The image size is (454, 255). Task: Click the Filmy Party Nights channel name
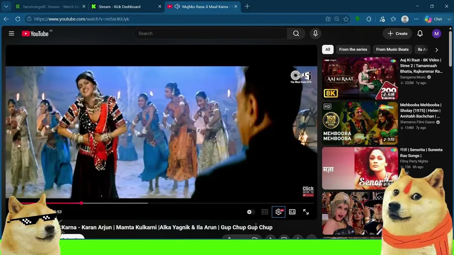(414, 161)
